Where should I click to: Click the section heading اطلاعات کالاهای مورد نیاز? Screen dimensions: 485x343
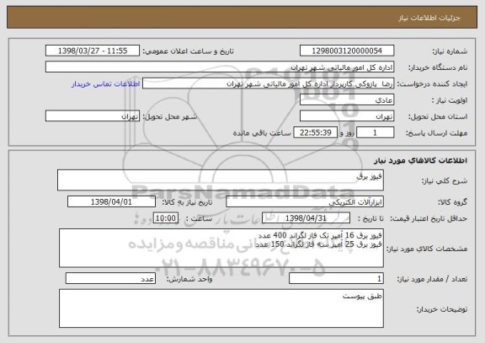pos(420,160)
